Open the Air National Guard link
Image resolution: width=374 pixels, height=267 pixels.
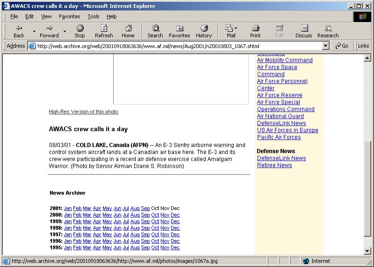tap(280, 116)
